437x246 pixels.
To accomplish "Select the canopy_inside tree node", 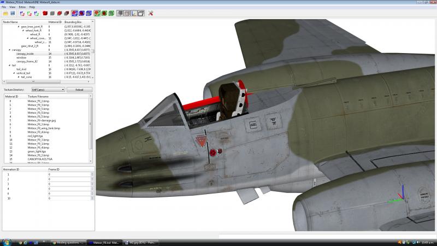I will (25, 54).
